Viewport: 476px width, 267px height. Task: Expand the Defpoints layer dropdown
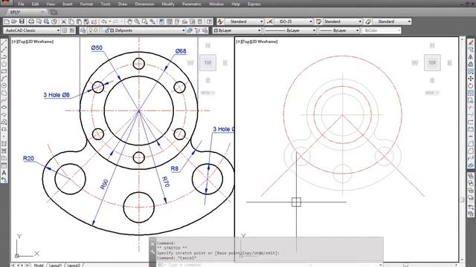[184, 30]
